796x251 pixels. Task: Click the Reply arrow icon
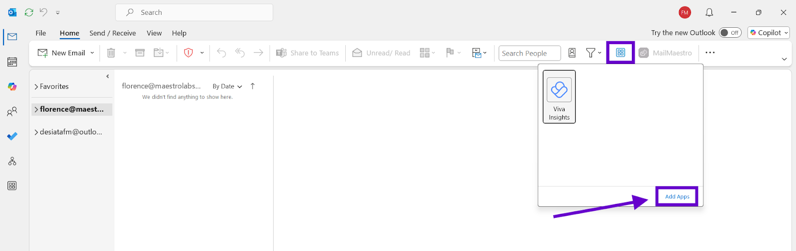click(x=221, y=53)
